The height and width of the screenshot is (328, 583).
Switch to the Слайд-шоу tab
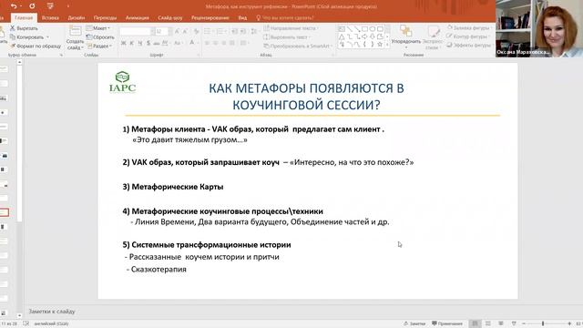(170, 18)
